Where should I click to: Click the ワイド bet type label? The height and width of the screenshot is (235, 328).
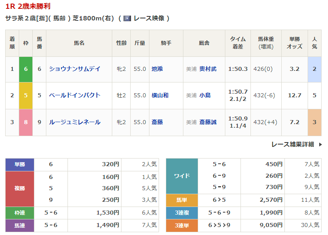182,176
